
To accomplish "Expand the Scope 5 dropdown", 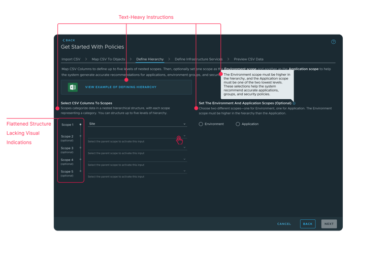I will pyautogui.click(x=137, y=171).
